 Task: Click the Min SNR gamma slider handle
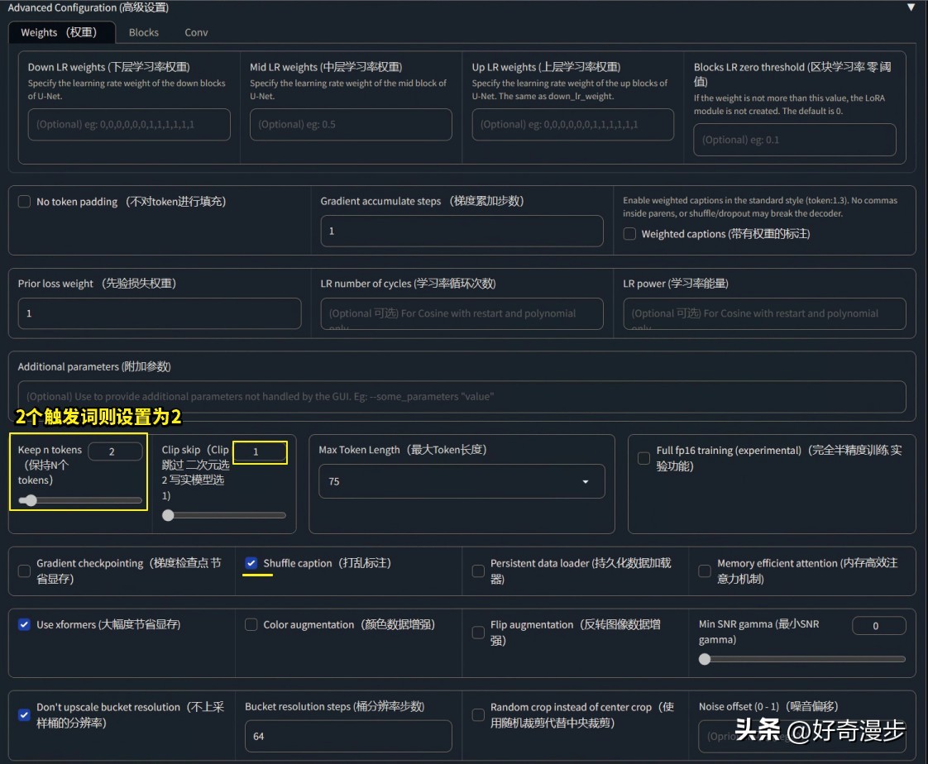point(705,659)
